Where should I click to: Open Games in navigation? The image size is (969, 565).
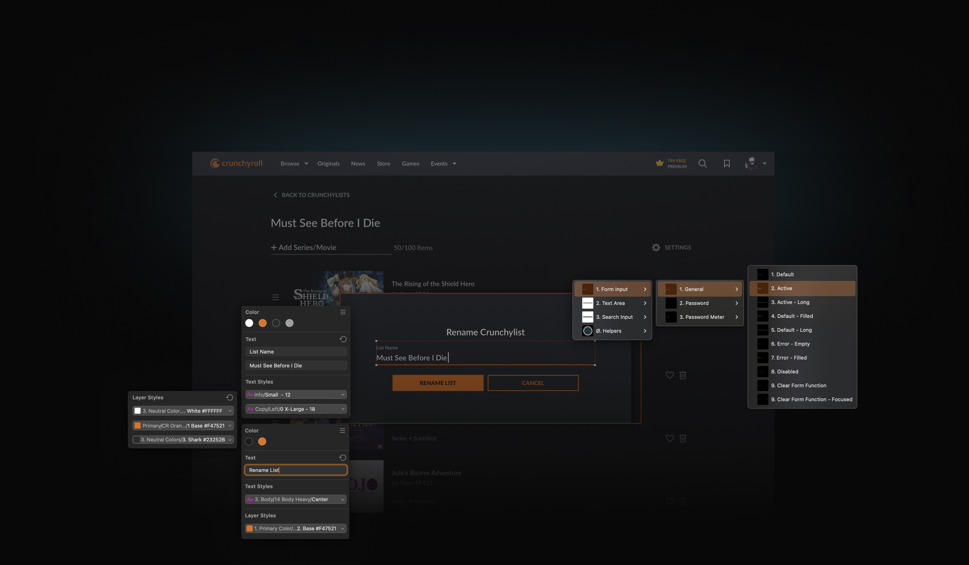click(x=410, y=164)
